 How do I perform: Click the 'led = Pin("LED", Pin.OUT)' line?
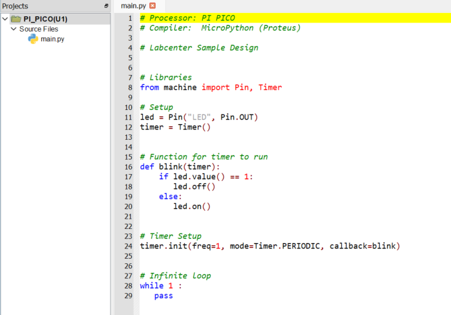[199, 117]
